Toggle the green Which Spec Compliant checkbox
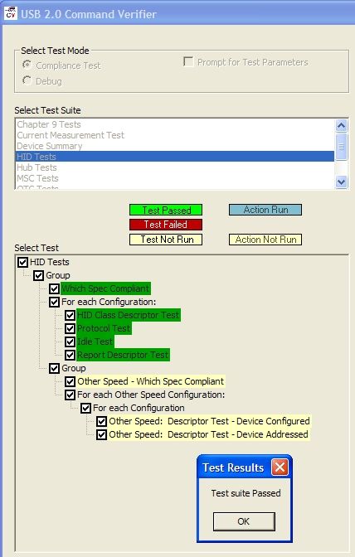The image size is (355, 557). tap(54, 288)
